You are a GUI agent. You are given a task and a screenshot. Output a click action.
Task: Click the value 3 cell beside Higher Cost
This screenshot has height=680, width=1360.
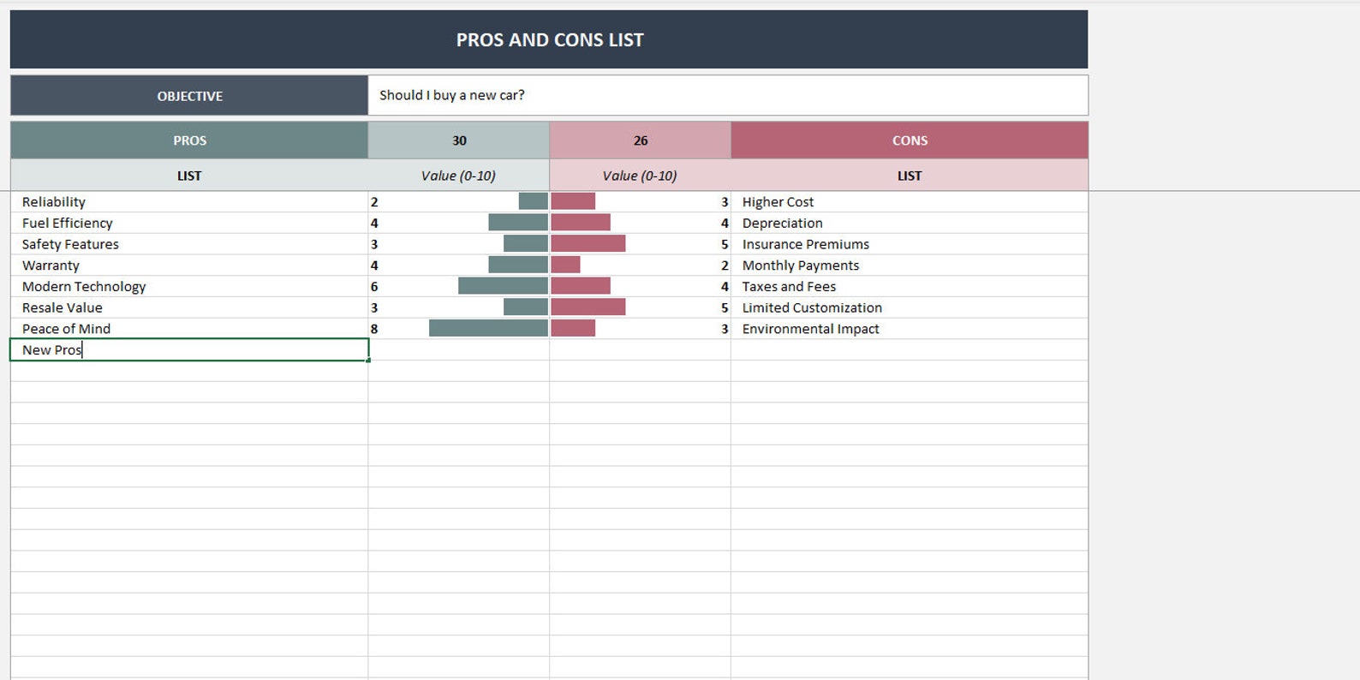(x=641, y=202)
